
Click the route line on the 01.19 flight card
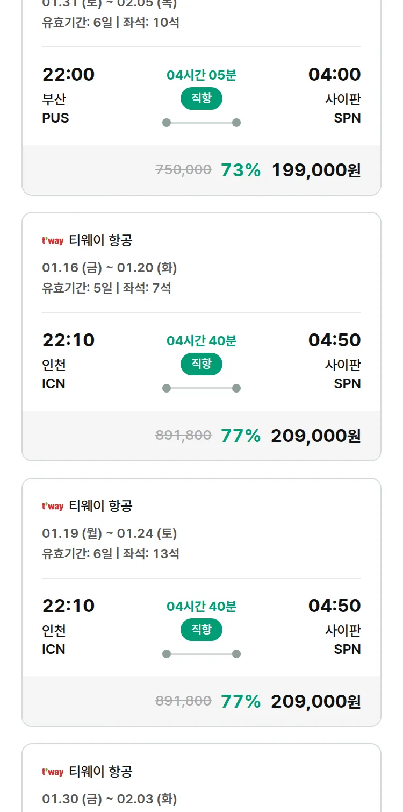(201, 653)
